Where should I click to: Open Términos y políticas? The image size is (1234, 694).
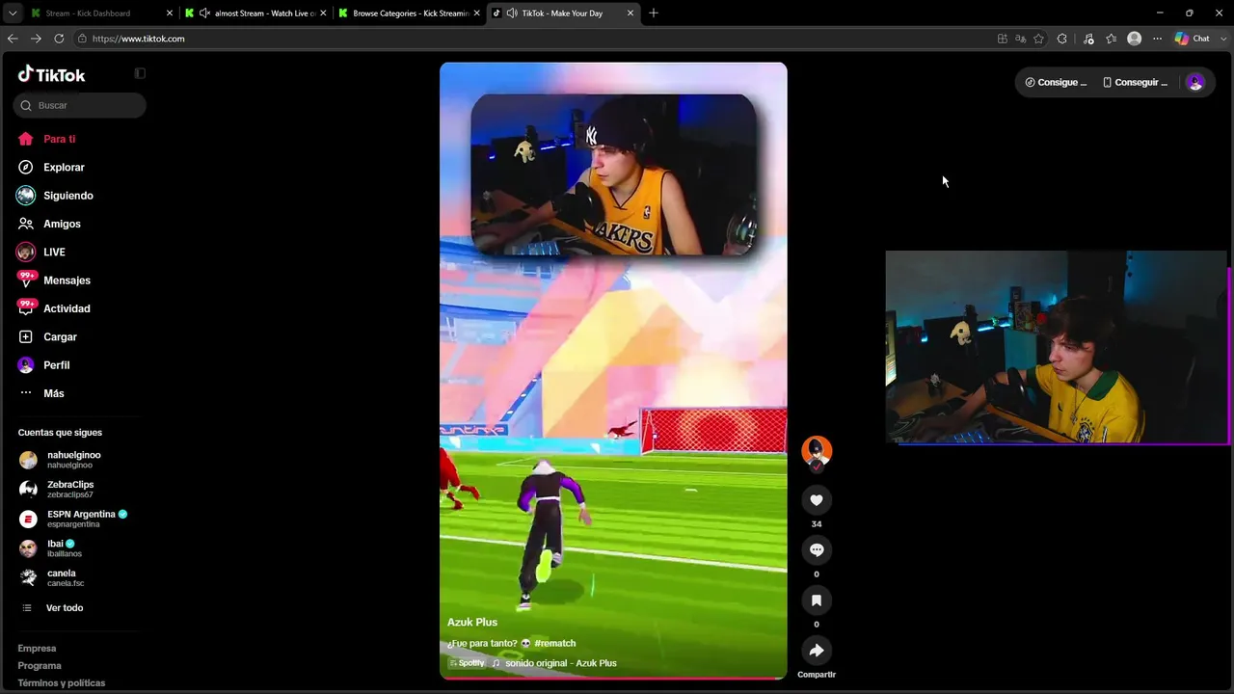pos(62,683)
